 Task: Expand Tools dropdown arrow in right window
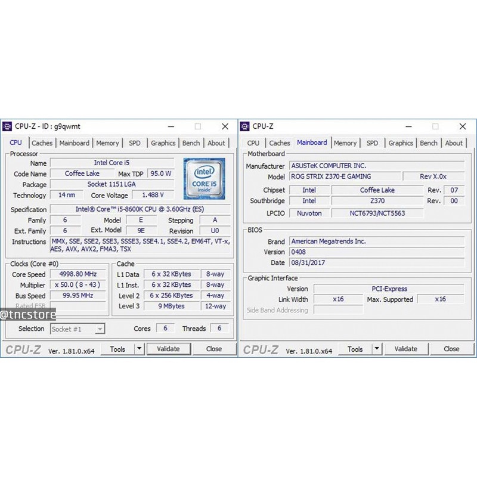(x=377, y=349)
